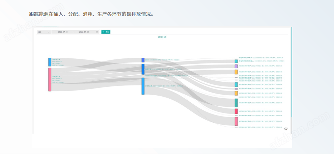Select the blue source node at top left

pyautogui.click(x=50, y=62)
